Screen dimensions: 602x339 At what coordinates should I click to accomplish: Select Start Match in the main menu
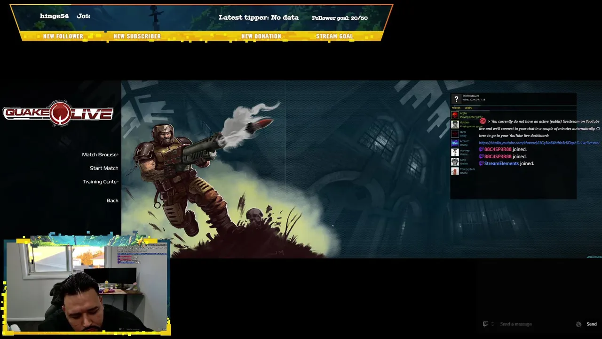[x=104, y=168]
